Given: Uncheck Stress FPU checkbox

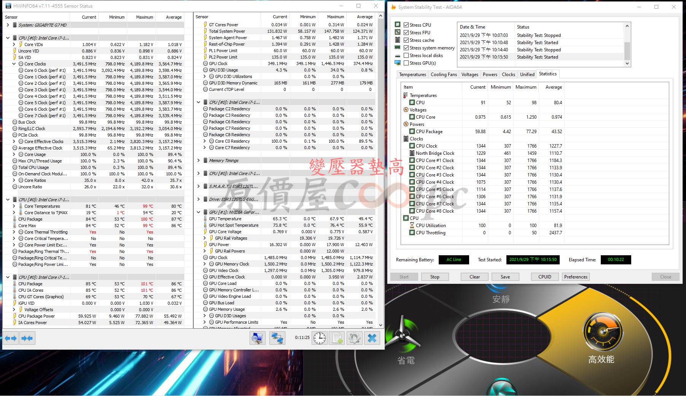Looking at the screenshot, I should point(406,32).
